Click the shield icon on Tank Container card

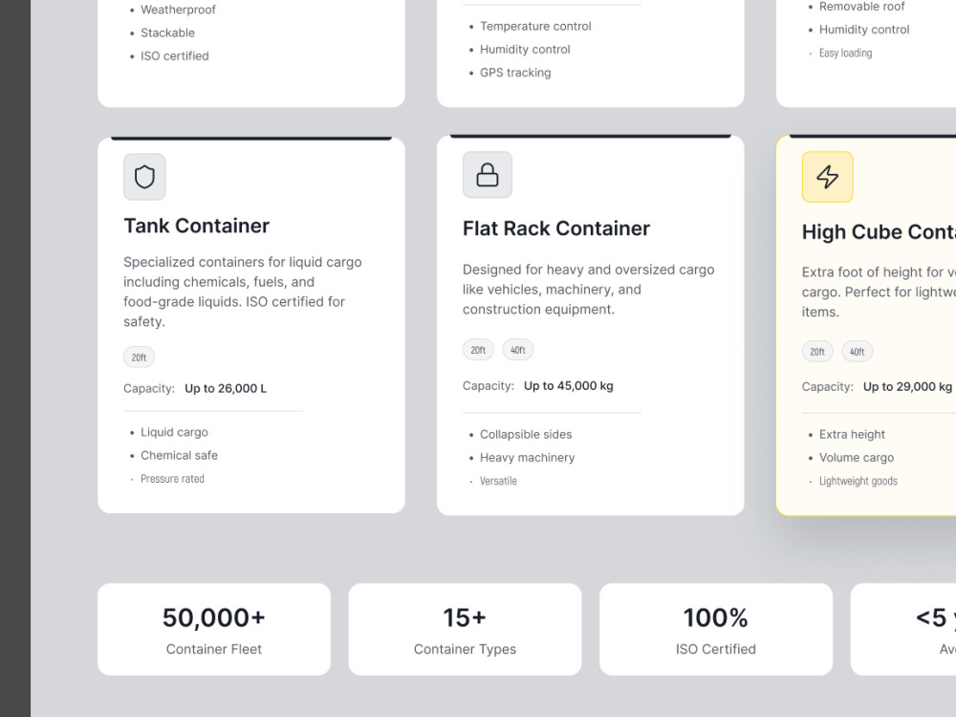point(144,177)
